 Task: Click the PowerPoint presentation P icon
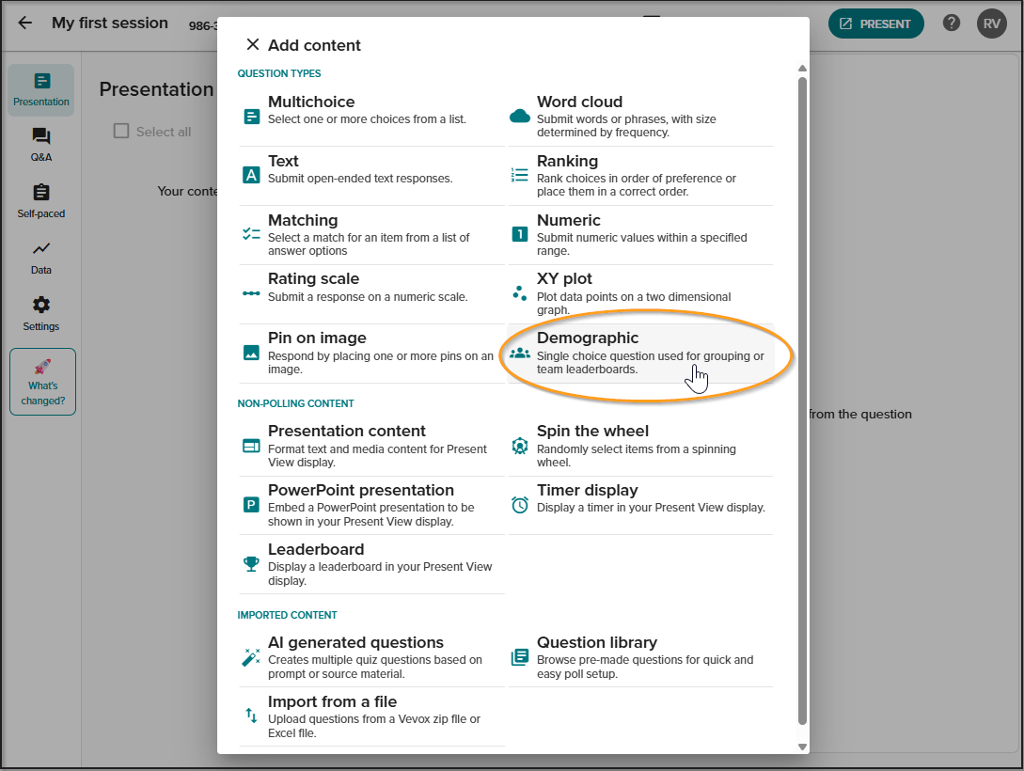251,505
